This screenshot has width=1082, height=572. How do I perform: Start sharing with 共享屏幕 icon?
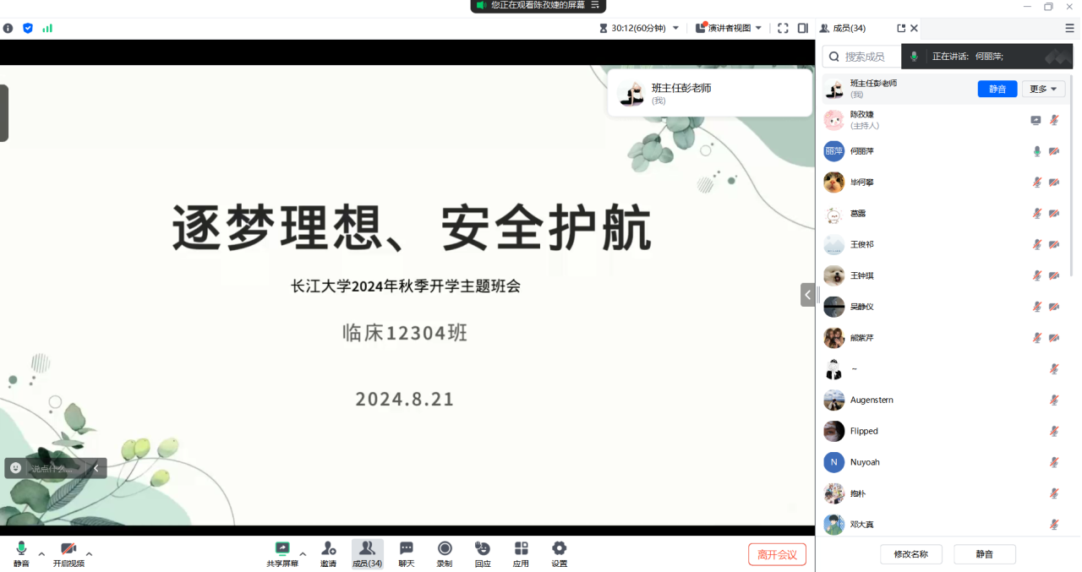tap(282, 553)
